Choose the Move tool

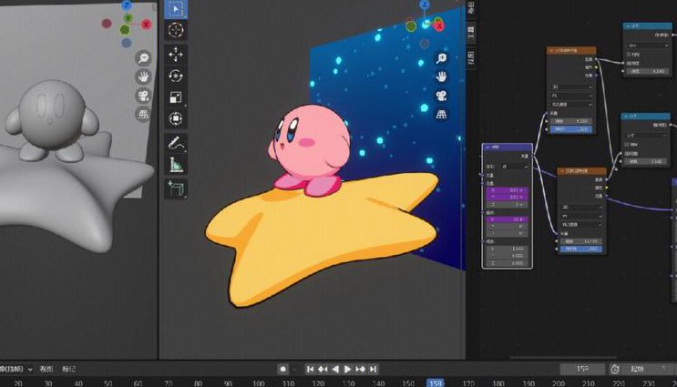pyautogui.click(x=176, y=55)
